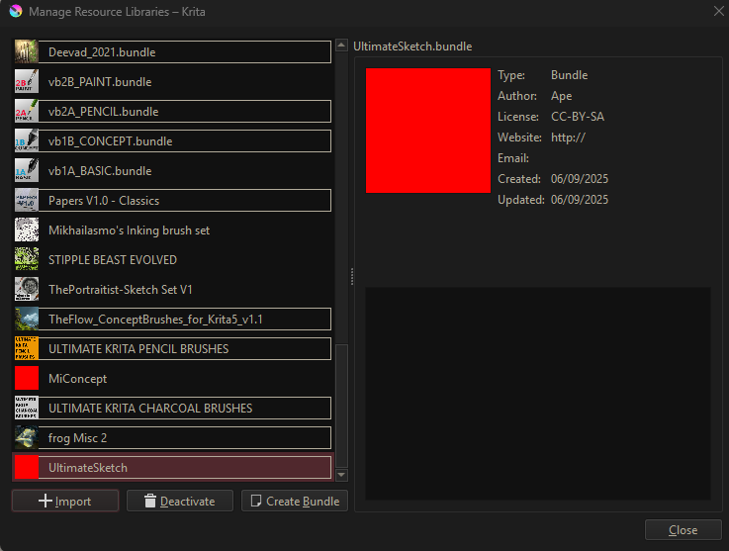This screenshot has height=551, width=729.
Task: Click the Deevad_2021.bundle thumbnail icon
Action: 27,51
